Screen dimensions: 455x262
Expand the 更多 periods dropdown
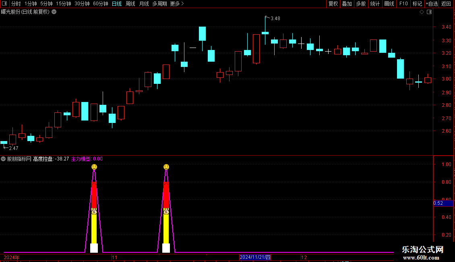177,4
